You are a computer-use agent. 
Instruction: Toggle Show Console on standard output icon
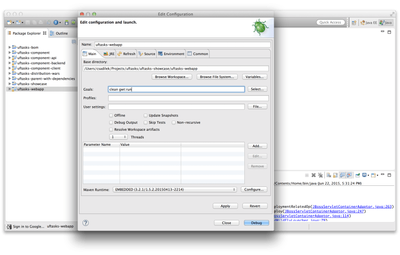[x=342, y=175]
